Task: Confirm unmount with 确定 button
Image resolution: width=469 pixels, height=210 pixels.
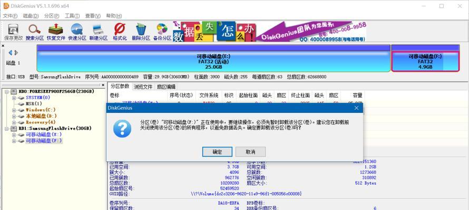Action: pos(217,152)
